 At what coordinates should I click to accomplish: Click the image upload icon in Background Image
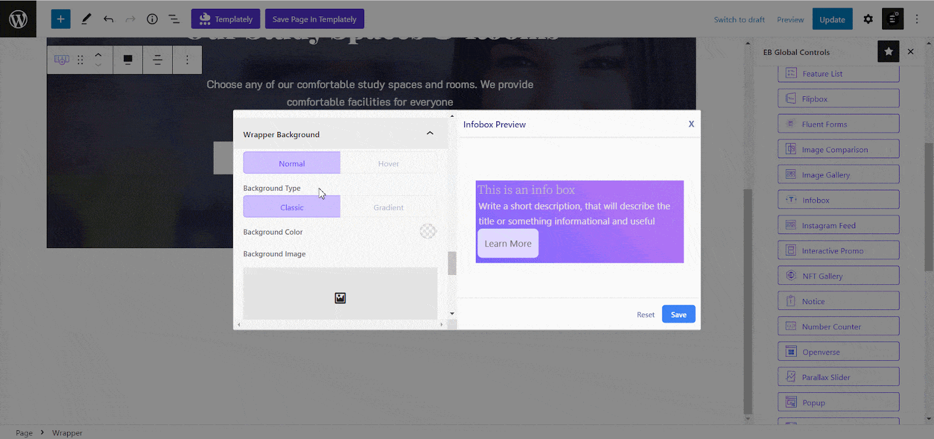(340, 298)
